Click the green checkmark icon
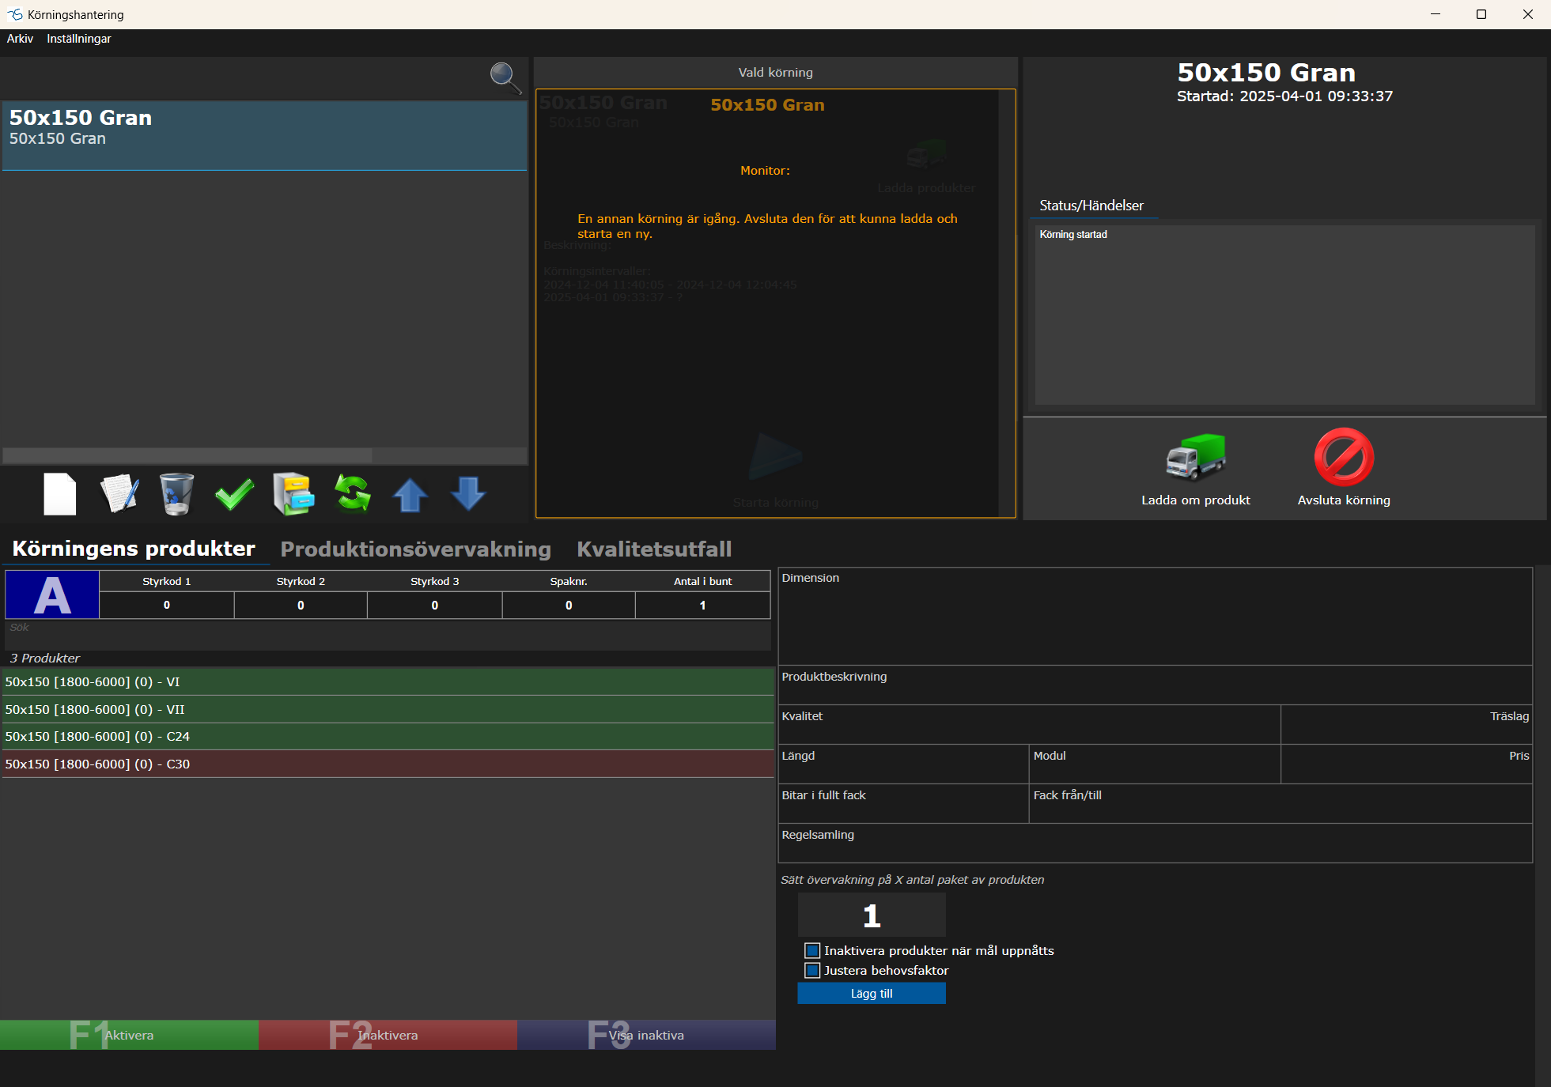 pyautogui.click(x=234, y=494)
